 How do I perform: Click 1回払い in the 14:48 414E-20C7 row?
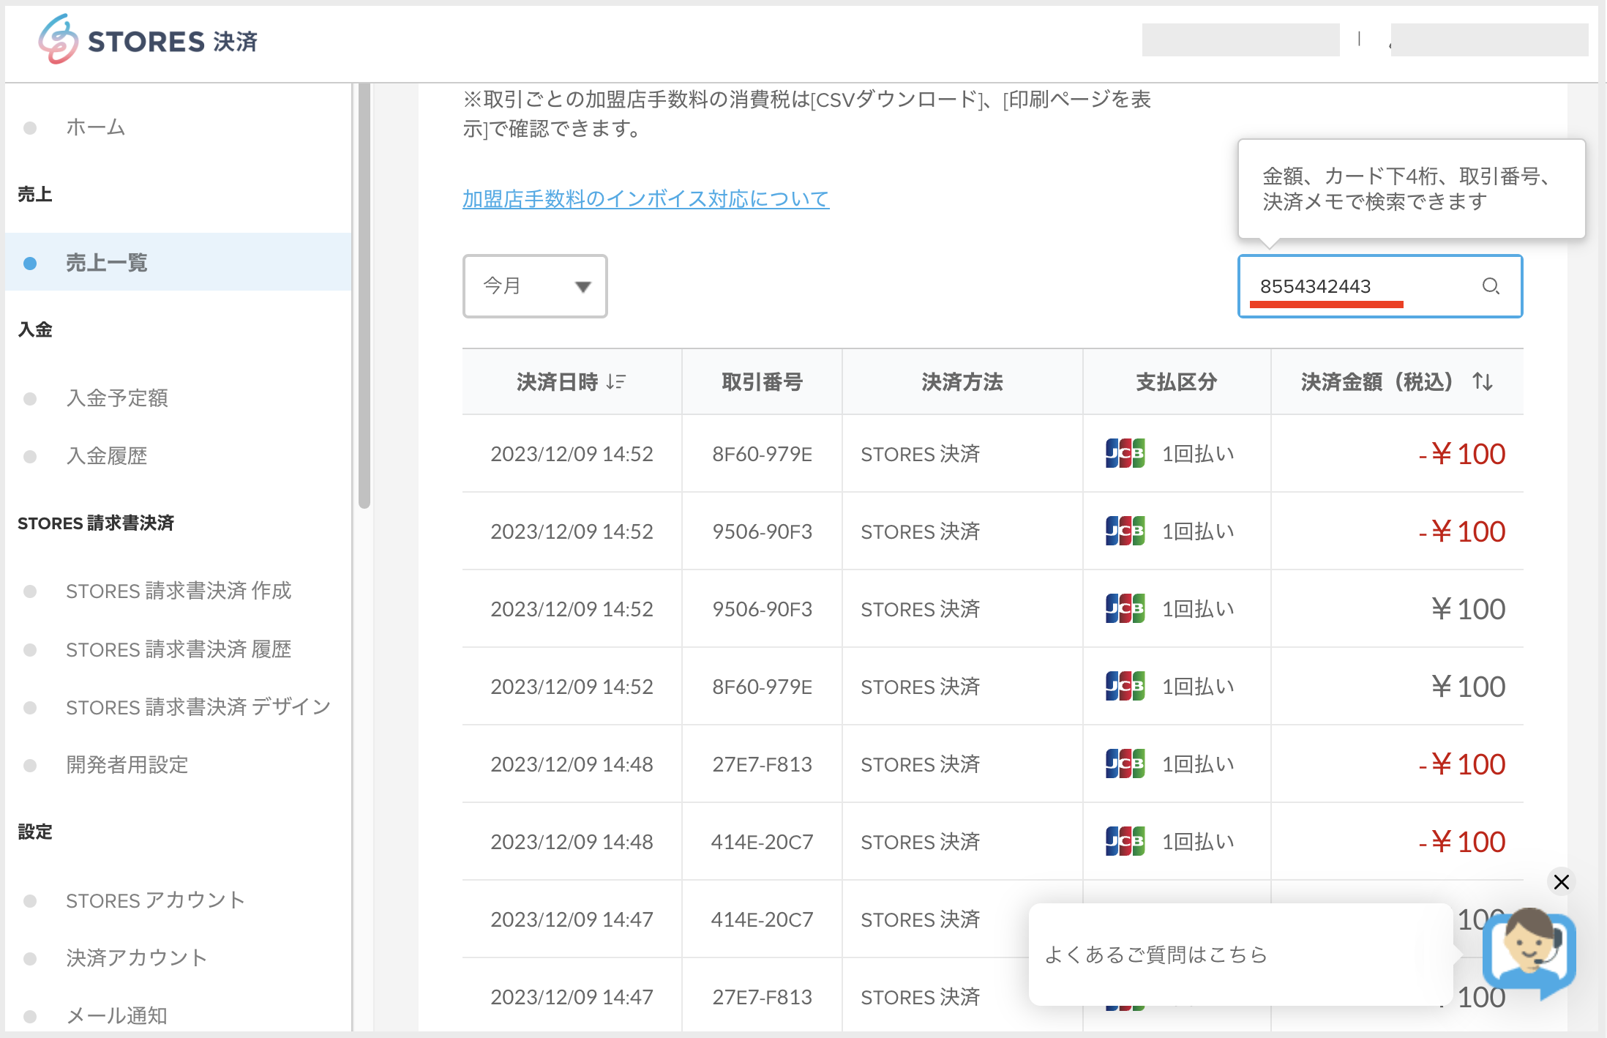1199,842
